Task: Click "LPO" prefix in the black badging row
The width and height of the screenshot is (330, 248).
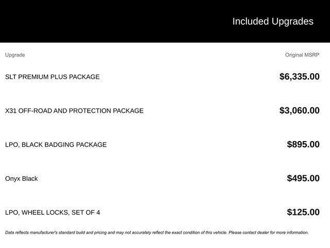Action: tap(11, 145)
